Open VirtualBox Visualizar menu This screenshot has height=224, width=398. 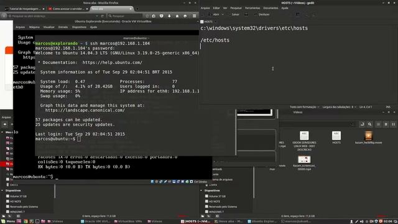coord(49,27)
